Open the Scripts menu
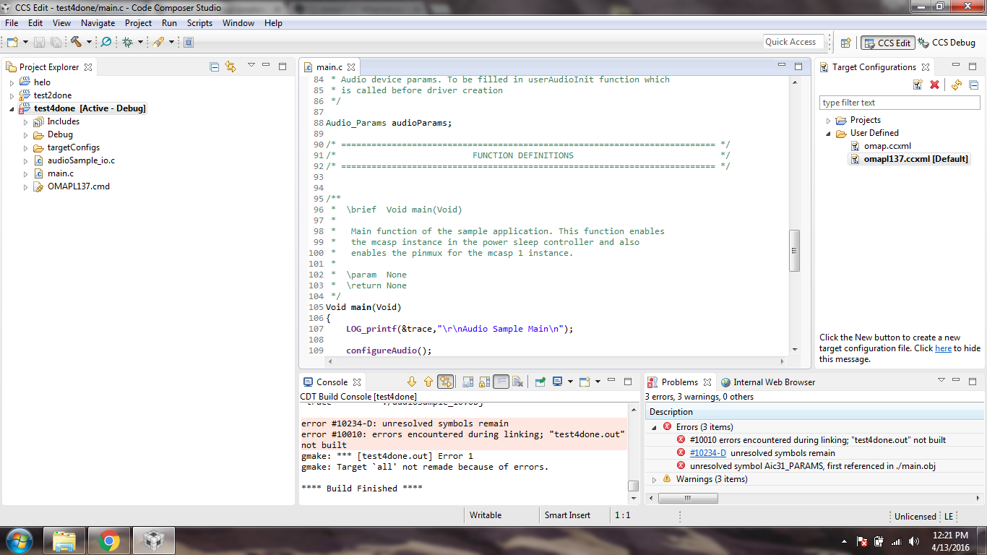 (x=199, y=23)
